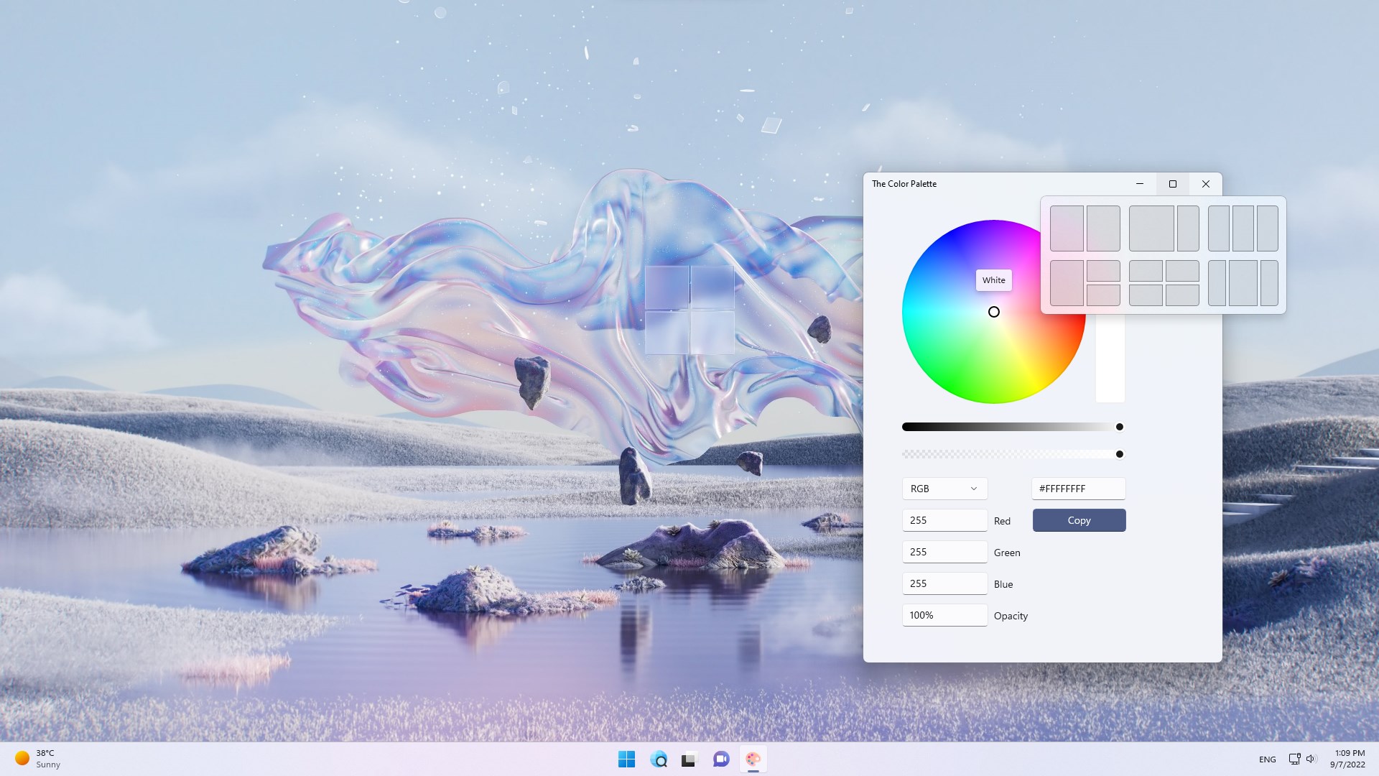Snap window to top-left four-quadrant zone
The height and width of the screenshot is (776, 1379).
pyautogui.click(x=1146, y=271)
